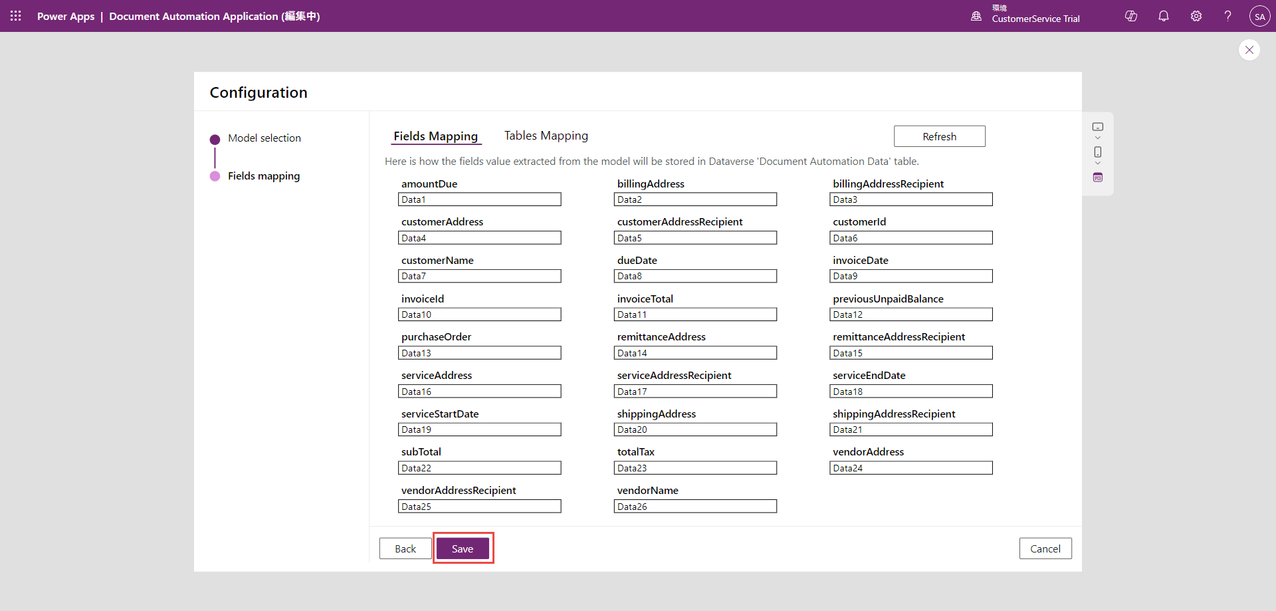
Task: Click the vendorName Data26 input field
Action: point(694,507)
